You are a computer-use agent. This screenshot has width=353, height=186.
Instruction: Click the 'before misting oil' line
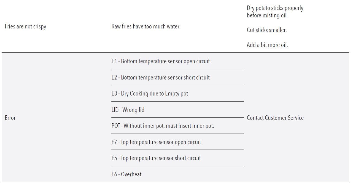pyautogui.click(x=267, y=15)
